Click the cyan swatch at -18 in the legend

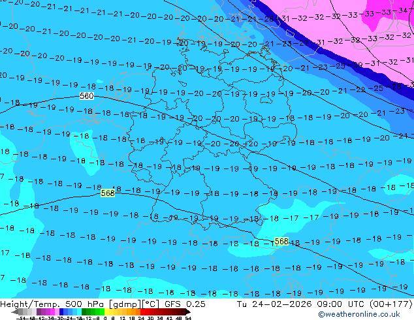[80, 312]
